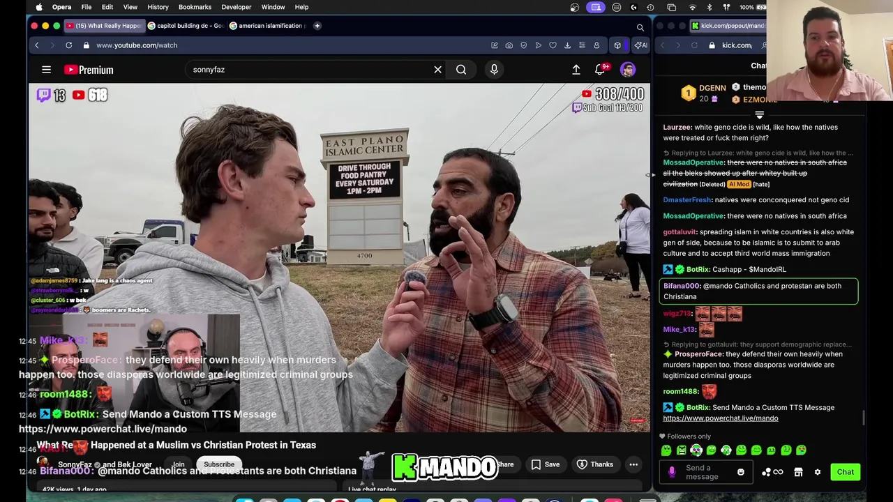Open the powerchat.live/mando link in chat
The height and width of the screenshot is (502, 893).
click(720, 418)
